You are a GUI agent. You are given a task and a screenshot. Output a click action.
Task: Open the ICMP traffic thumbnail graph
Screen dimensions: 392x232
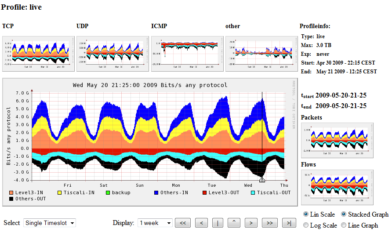click(x=187, y=54)
